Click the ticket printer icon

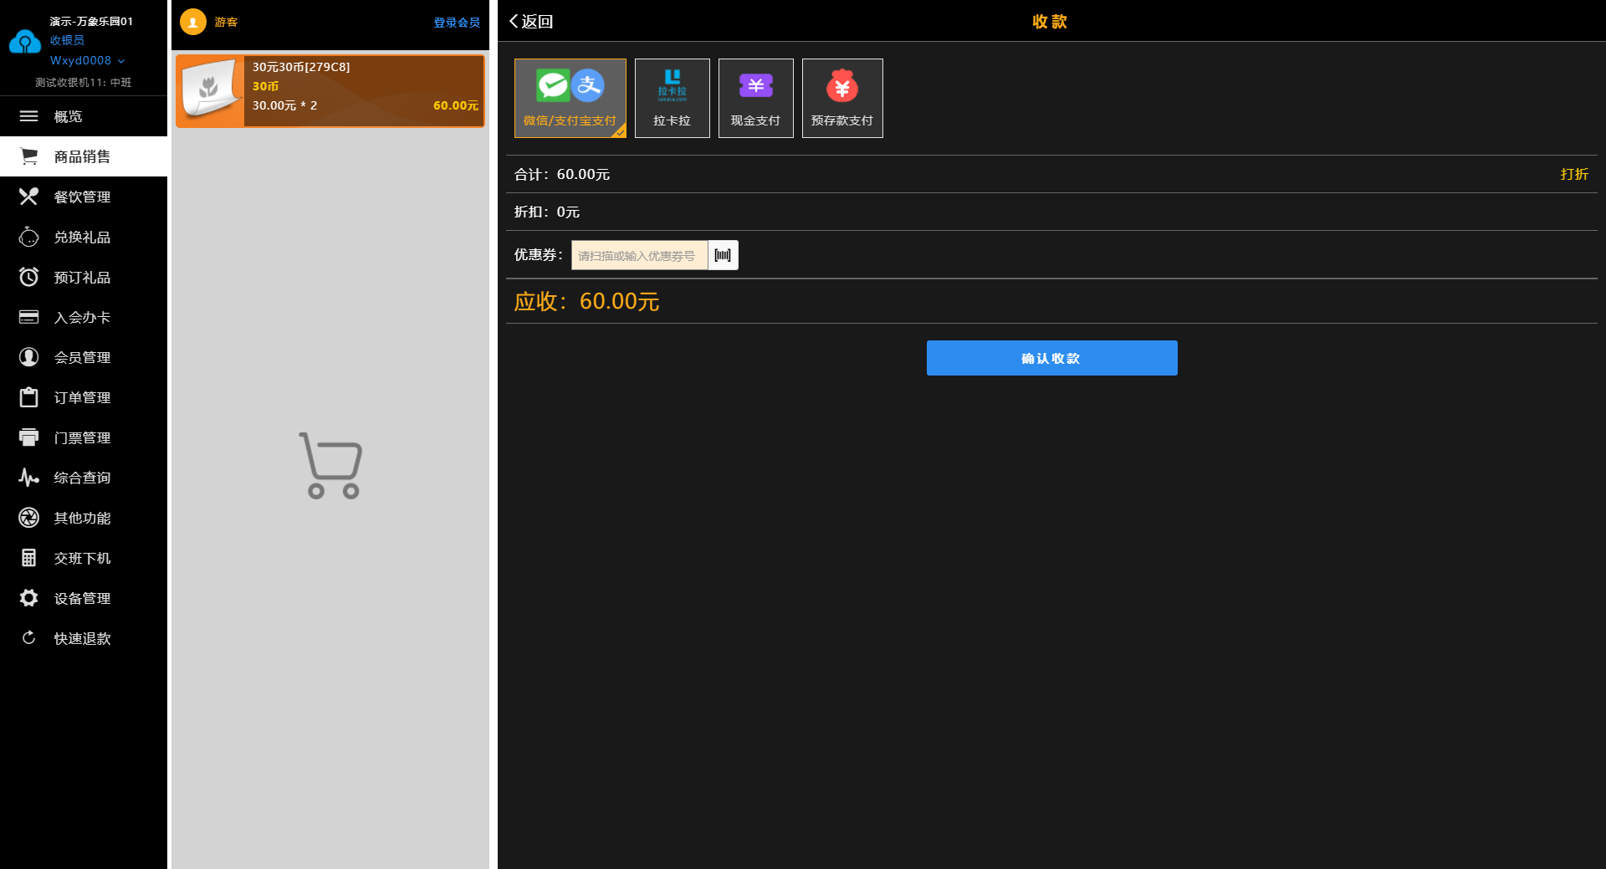(x=28, y=437)
